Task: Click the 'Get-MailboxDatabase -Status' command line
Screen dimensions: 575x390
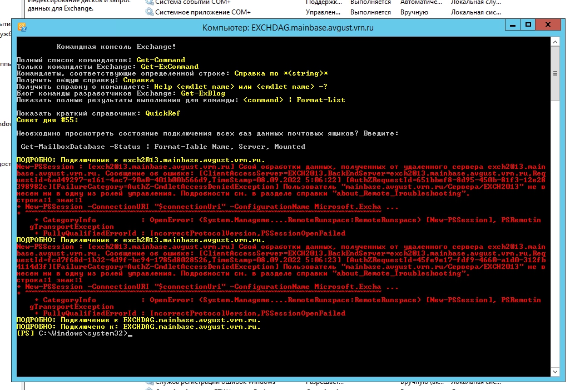Action: [163, 147]
